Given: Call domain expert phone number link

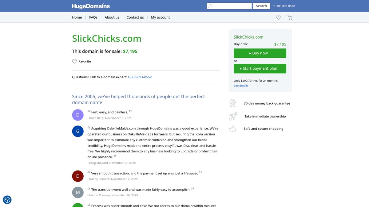Looking at the screenshot, I should (140, 77).
